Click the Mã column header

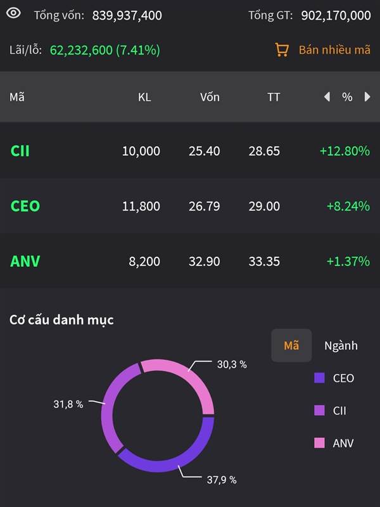(16, 97)
